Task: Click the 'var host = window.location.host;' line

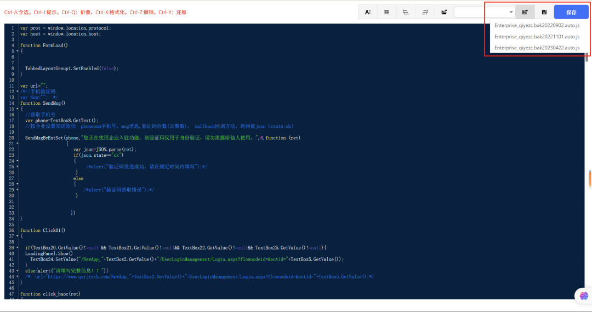Action: [61, 33]
